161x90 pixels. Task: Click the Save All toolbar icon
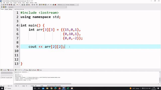tap(8, 5)
